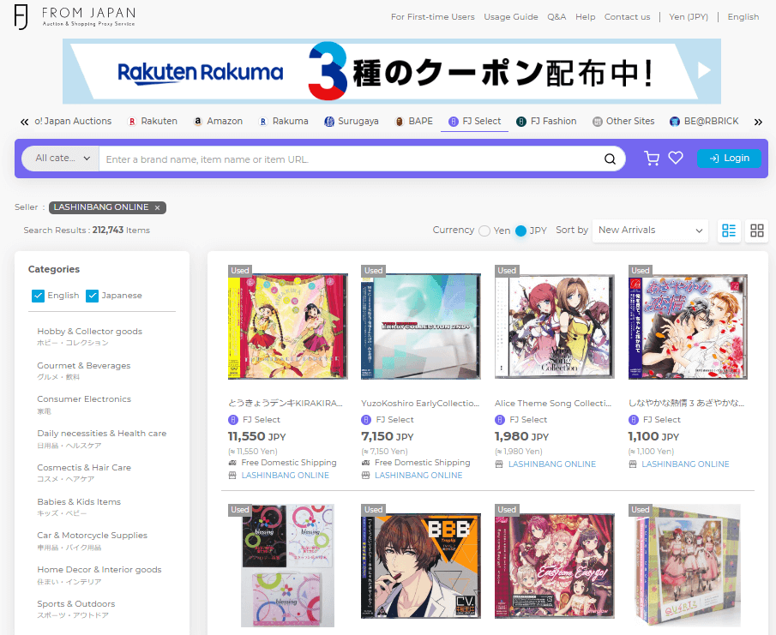Select Hobby & Collector goods category
The image size is (776, 635).
(89, 332)
